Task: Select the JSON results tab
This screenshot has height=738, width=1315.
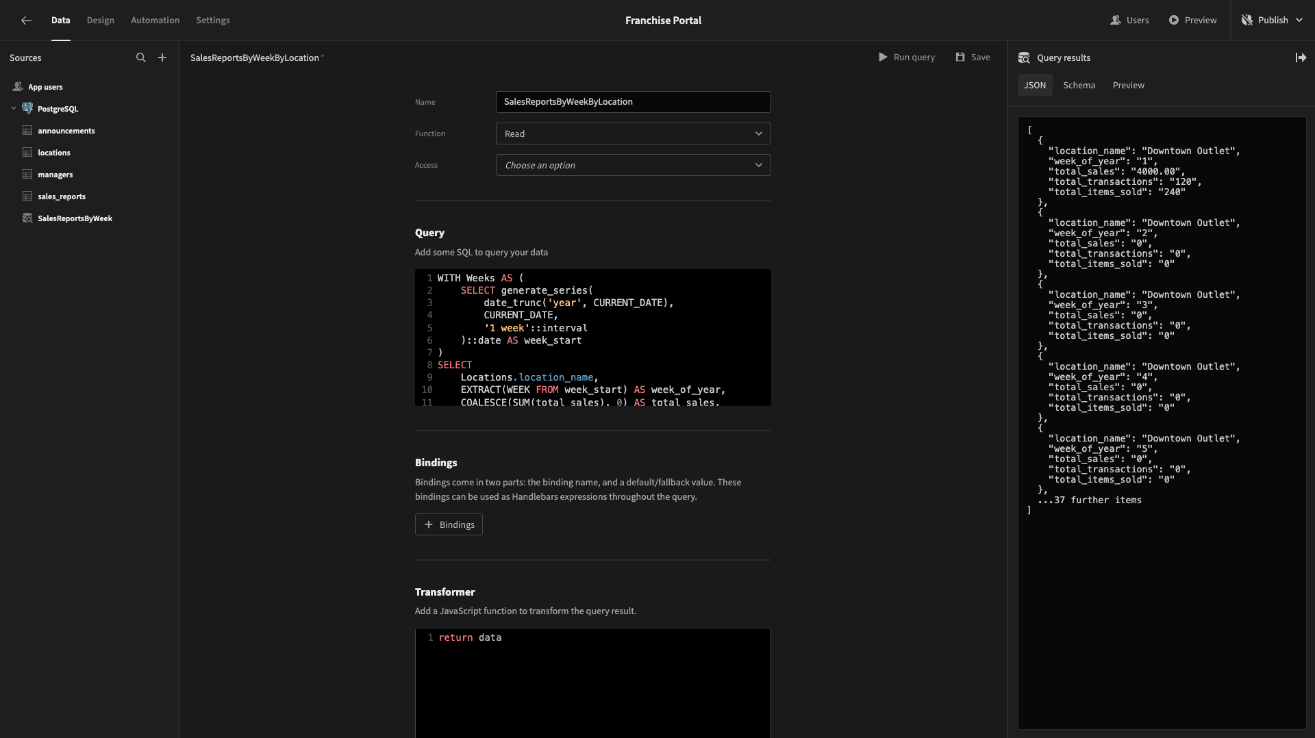Action: [1035, 85]
